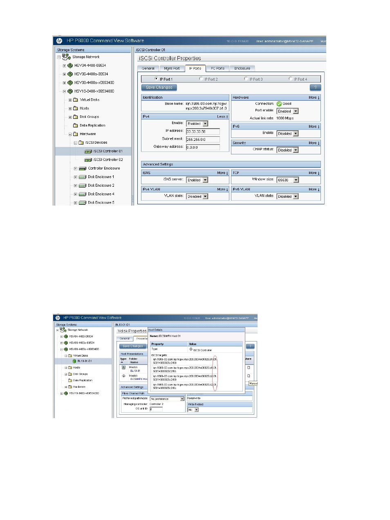This screenshot has height=520, width=390.
Task: Click the Disk Enclosure 4 icon
Action: click(x=83, y=194)
